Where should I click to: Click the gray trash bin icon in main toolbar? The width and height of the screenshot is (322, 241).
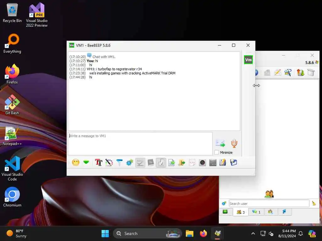click(311, 72)
